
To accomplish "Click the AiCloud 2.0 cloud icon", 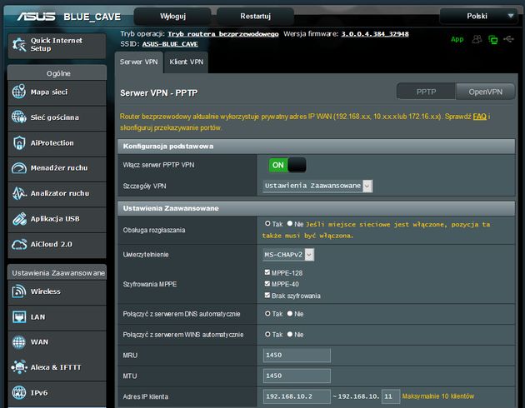I will (x=19, y=244).
